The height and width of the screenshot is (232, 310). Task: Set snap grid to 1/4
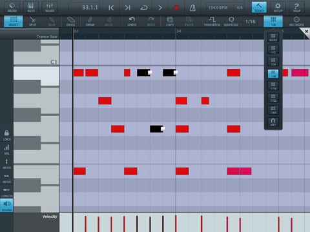273,62
